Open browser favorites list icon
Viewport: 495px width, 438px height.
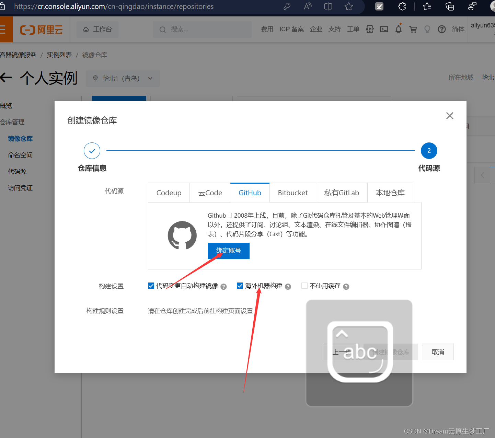427,7
